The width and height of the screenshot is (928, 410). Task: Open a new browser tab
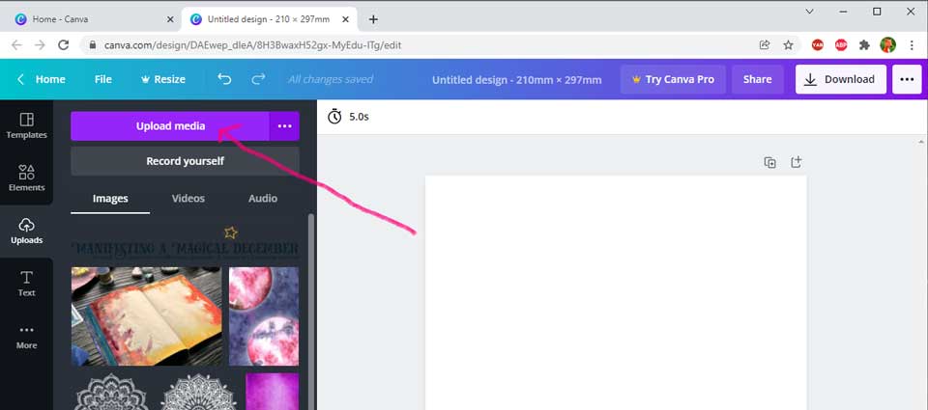(373, 19)
